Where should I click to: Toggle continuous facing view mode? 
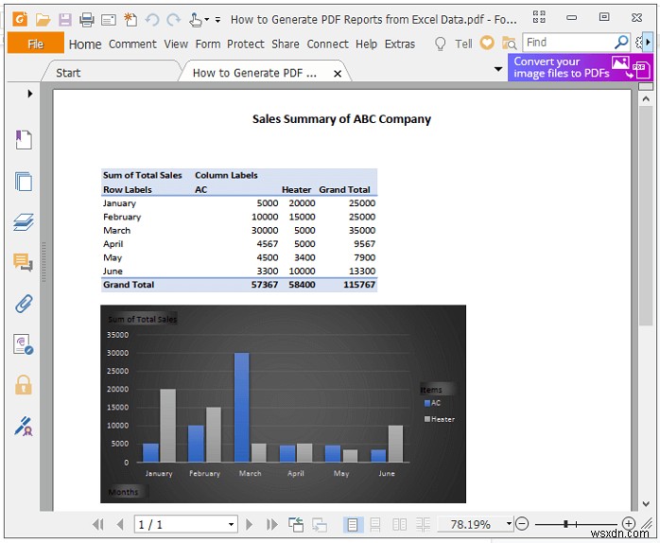click(x=423, y=524)
